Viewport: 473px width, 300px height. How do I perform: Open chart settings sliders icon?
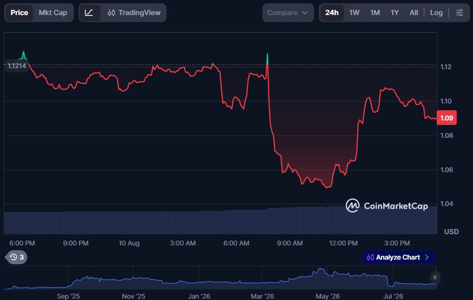tap(459, 13)
